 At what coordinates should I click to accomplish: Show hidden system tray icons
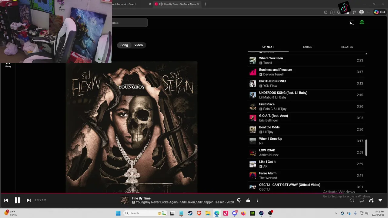click(336, 213)
